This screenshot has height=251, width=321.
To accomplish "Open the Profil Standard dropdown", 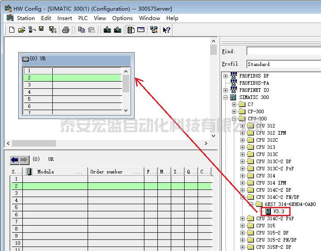I will (x=283, y=64).
